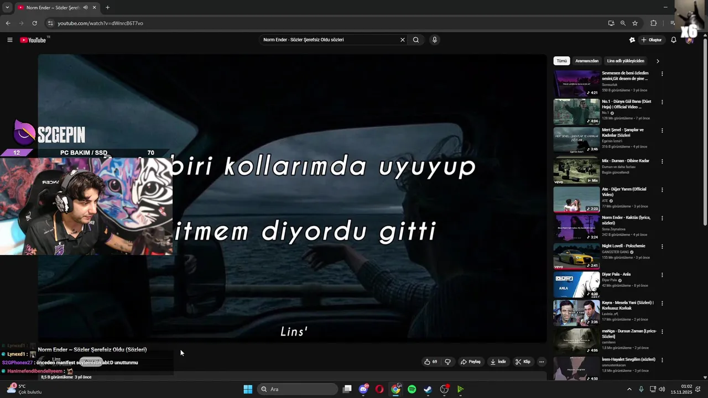The height and width of the screenshot is (398, 708).
Task: Open Diyar Pala - Anla video title
Action: tap(616, 274)
